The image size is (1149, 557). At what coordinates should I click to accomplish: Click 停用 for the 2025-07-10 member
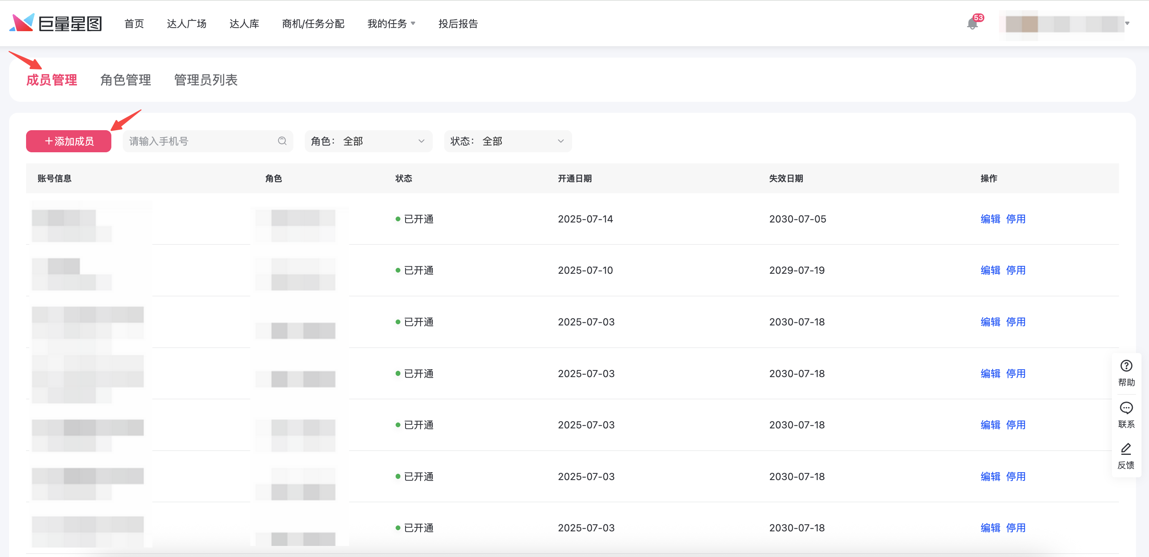1016,271
